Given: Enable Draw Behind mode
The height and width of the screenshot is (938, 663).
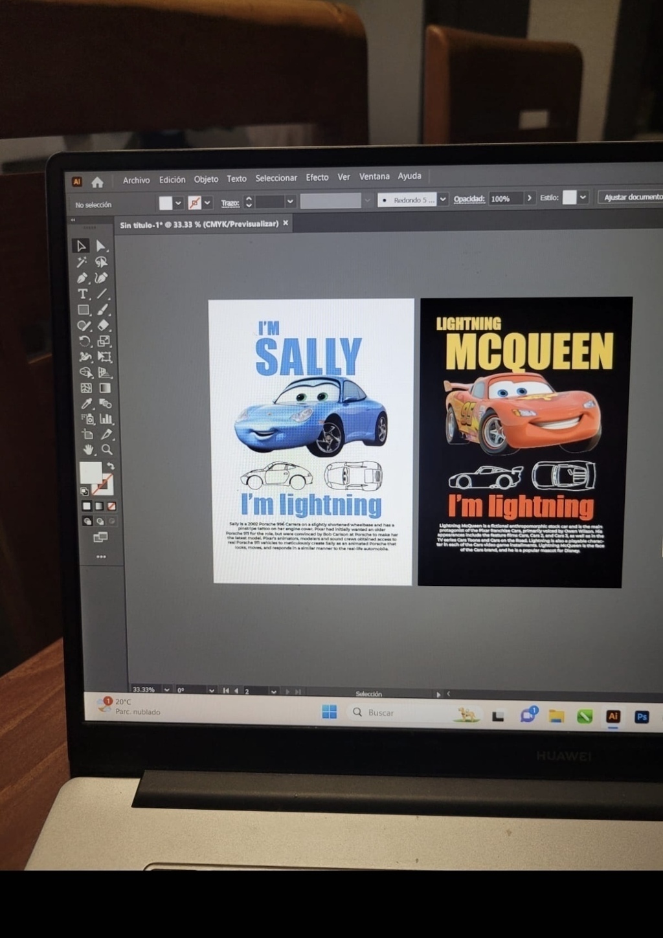Looking at the screenshot, I should (100, 521).
